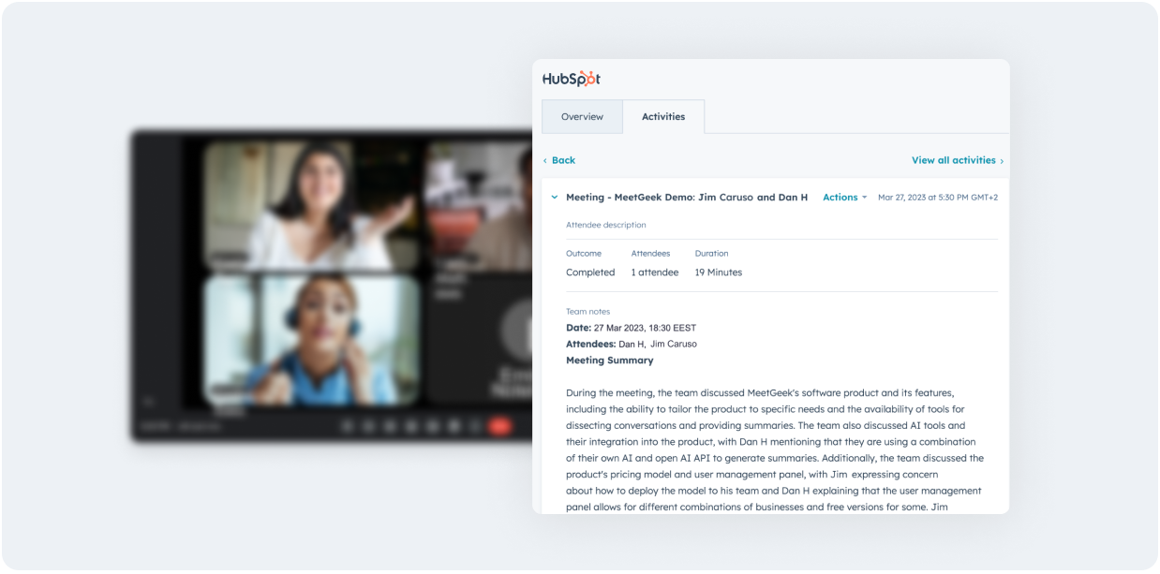This screenshot has height=574, width=1160.
Task: Click the Record icon on the Zoom toolbar
Action: pos(453,425)
